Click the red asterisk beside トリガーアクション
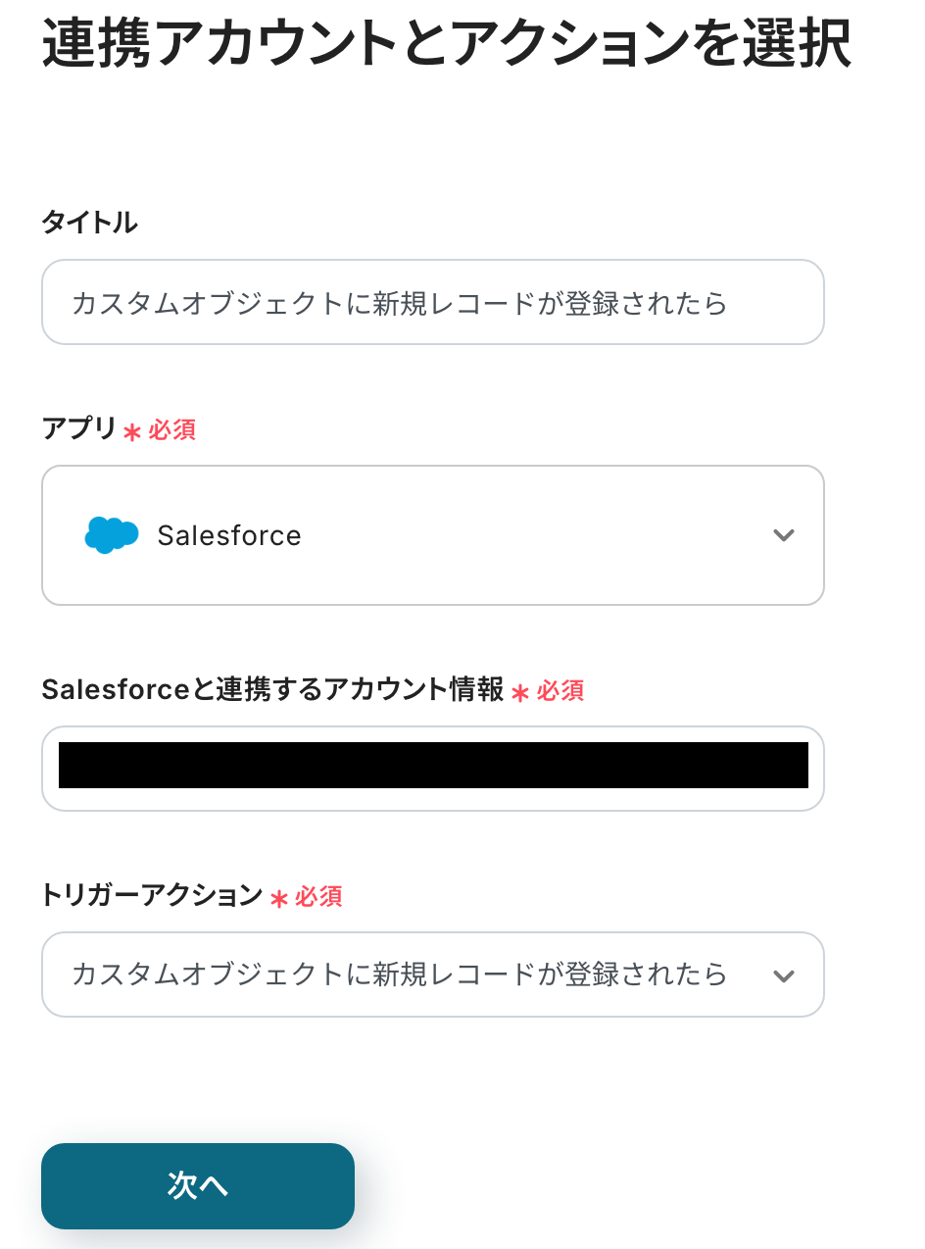This screenshot has height=1249, width=925. pos(279,898)
